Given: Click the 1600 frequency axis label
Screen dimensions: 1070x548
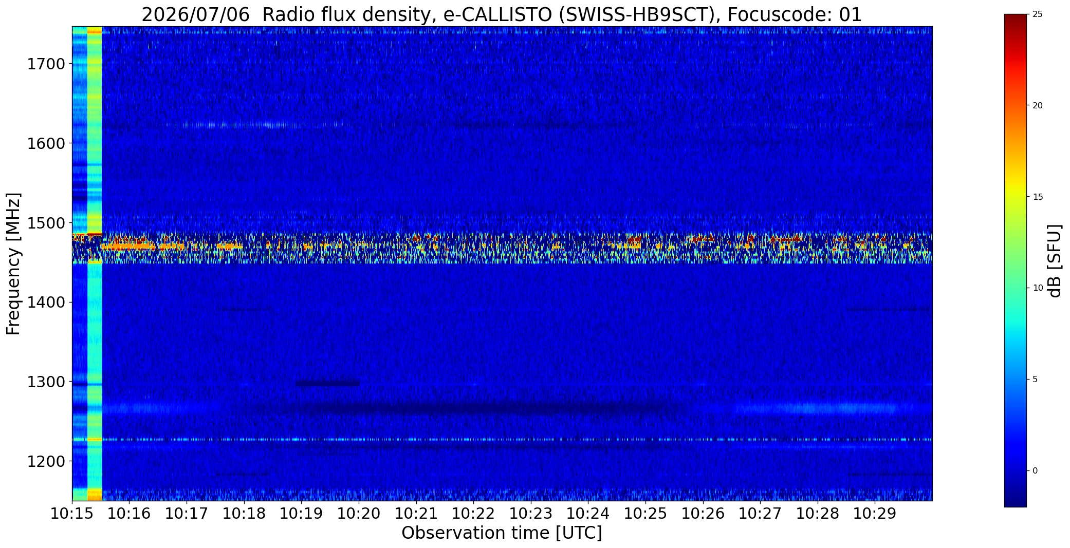Looking at the screenshot, I should 46,143.
